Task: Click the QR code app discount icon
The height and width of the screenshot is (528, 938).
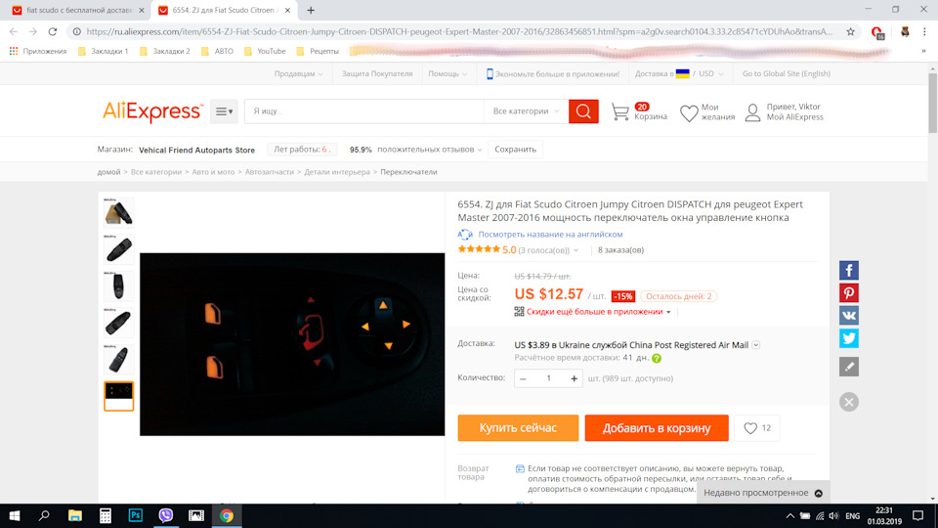Action: click(519, 312)
